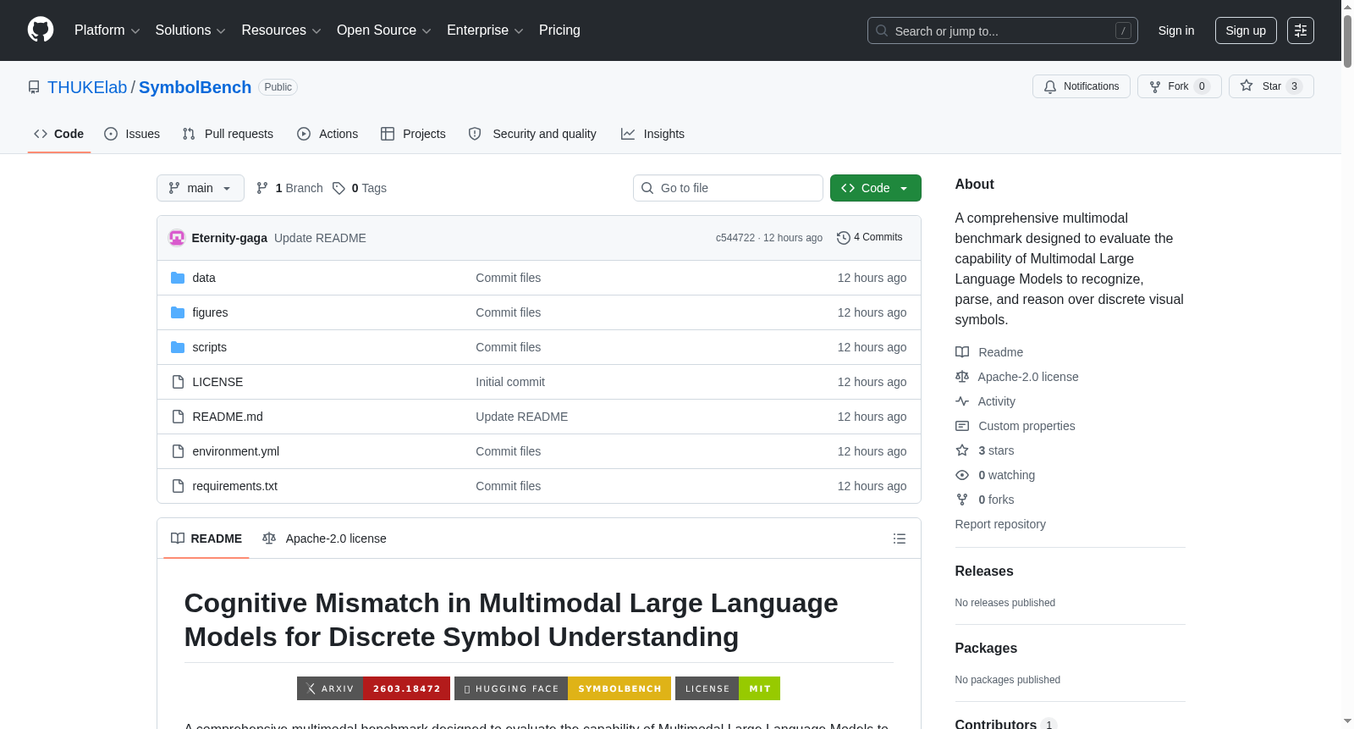The image size is (1354, 729).
Task: Click the star icon in Star button
Action: 1247,86
